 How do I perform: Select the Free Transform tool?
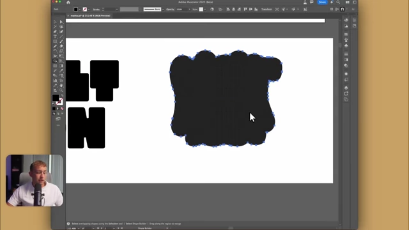pyautogui.click(x=61, y=56)
